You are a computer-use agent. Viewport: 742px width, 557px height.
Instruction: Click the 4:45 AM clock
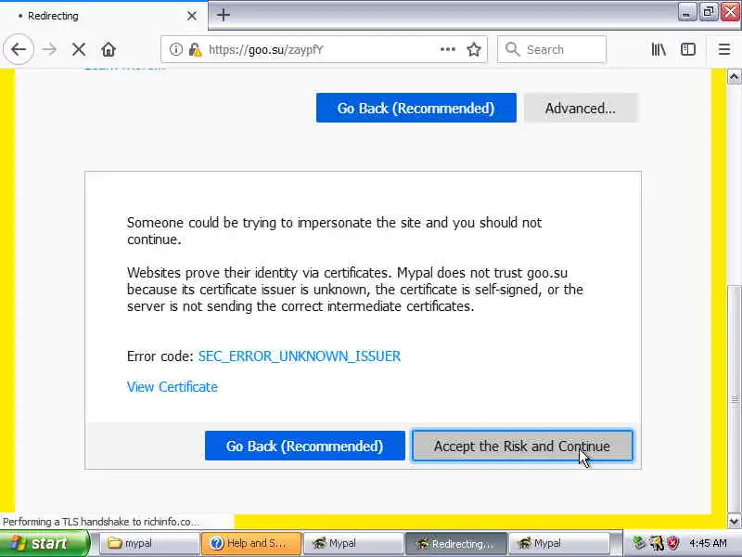(708, 543)
